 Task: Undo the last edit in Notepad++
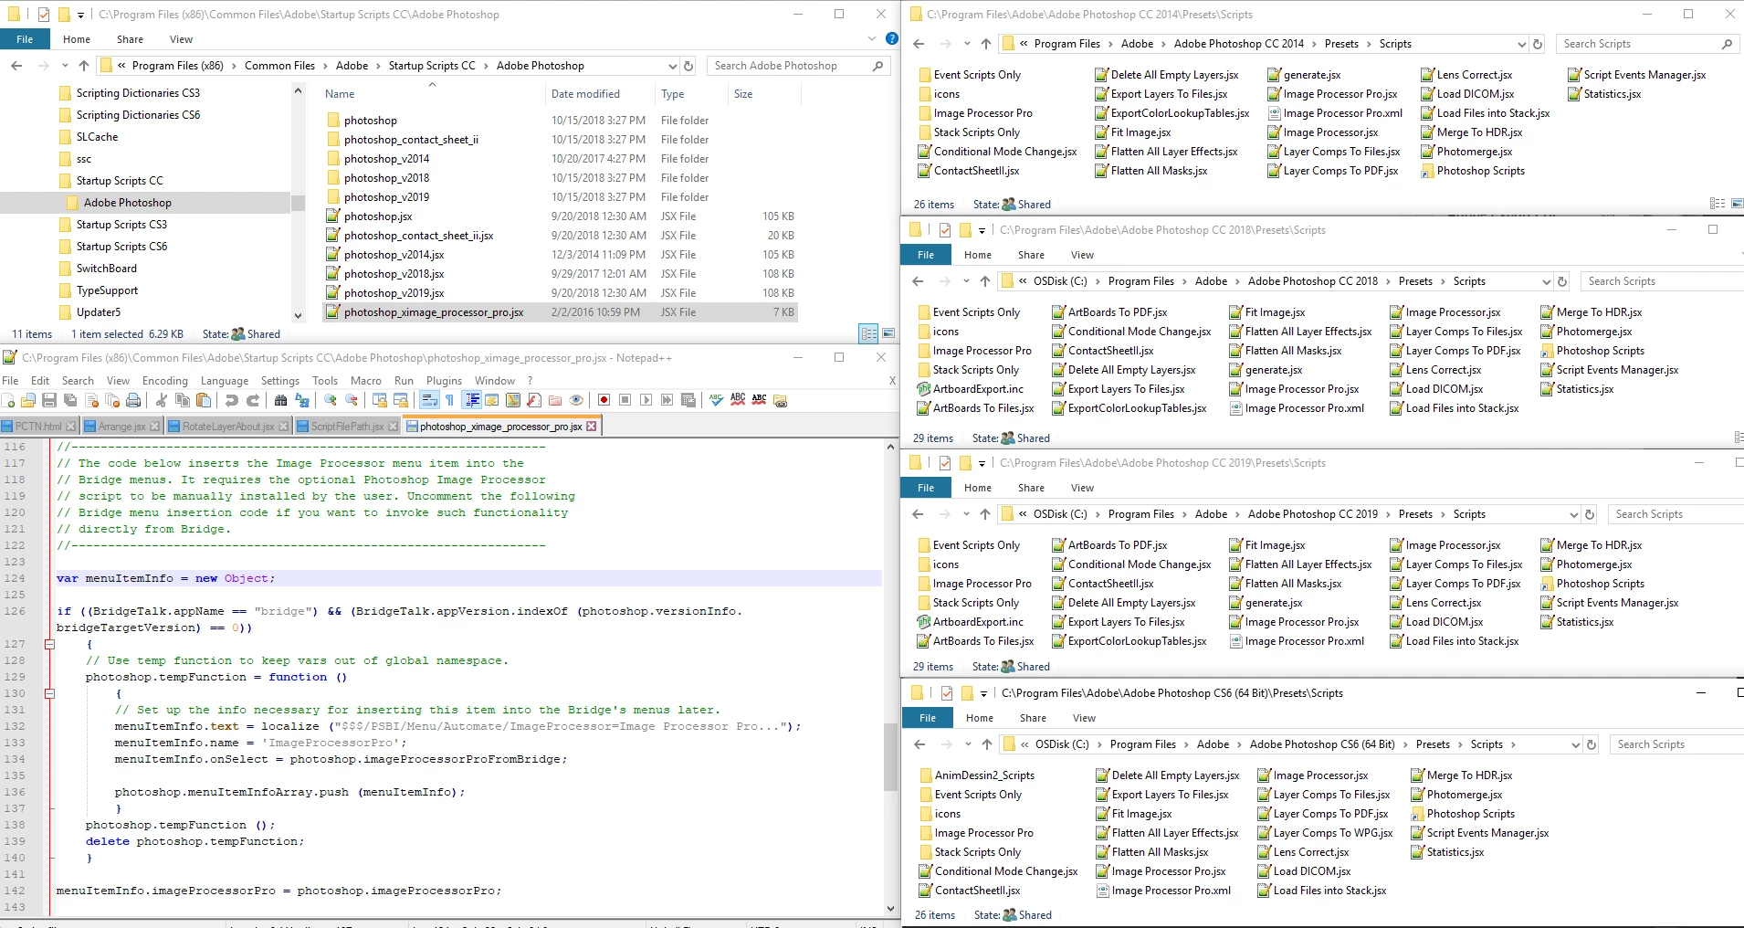click(232, 400)
